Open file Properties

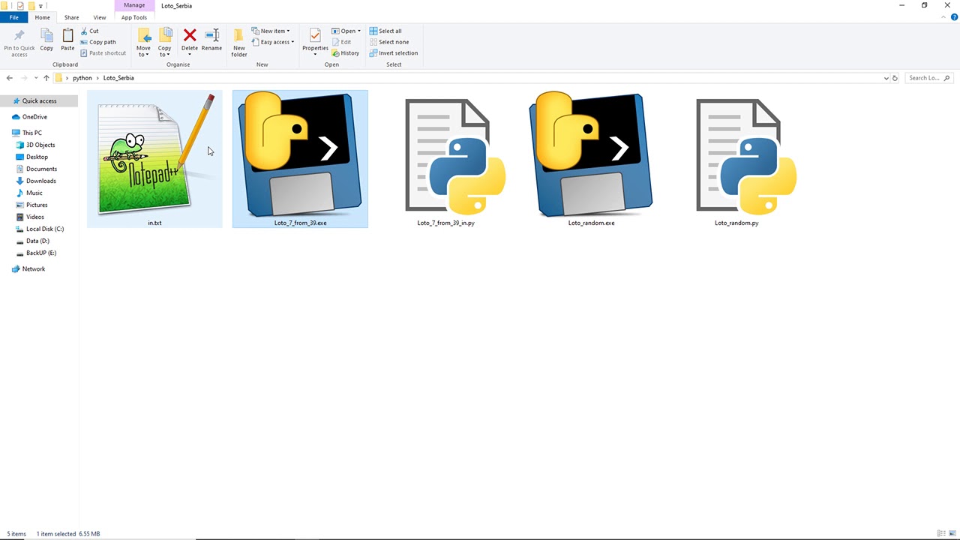coord(315,40)
